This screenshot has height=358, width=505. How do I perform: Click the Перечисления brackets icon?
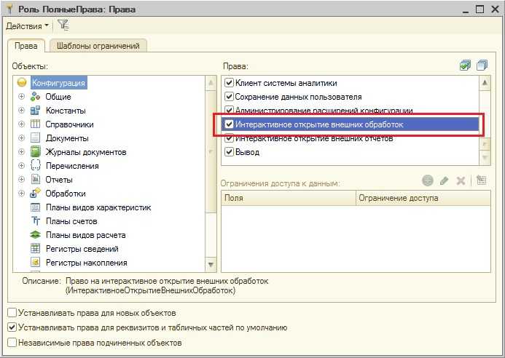[x=35, y=165]
